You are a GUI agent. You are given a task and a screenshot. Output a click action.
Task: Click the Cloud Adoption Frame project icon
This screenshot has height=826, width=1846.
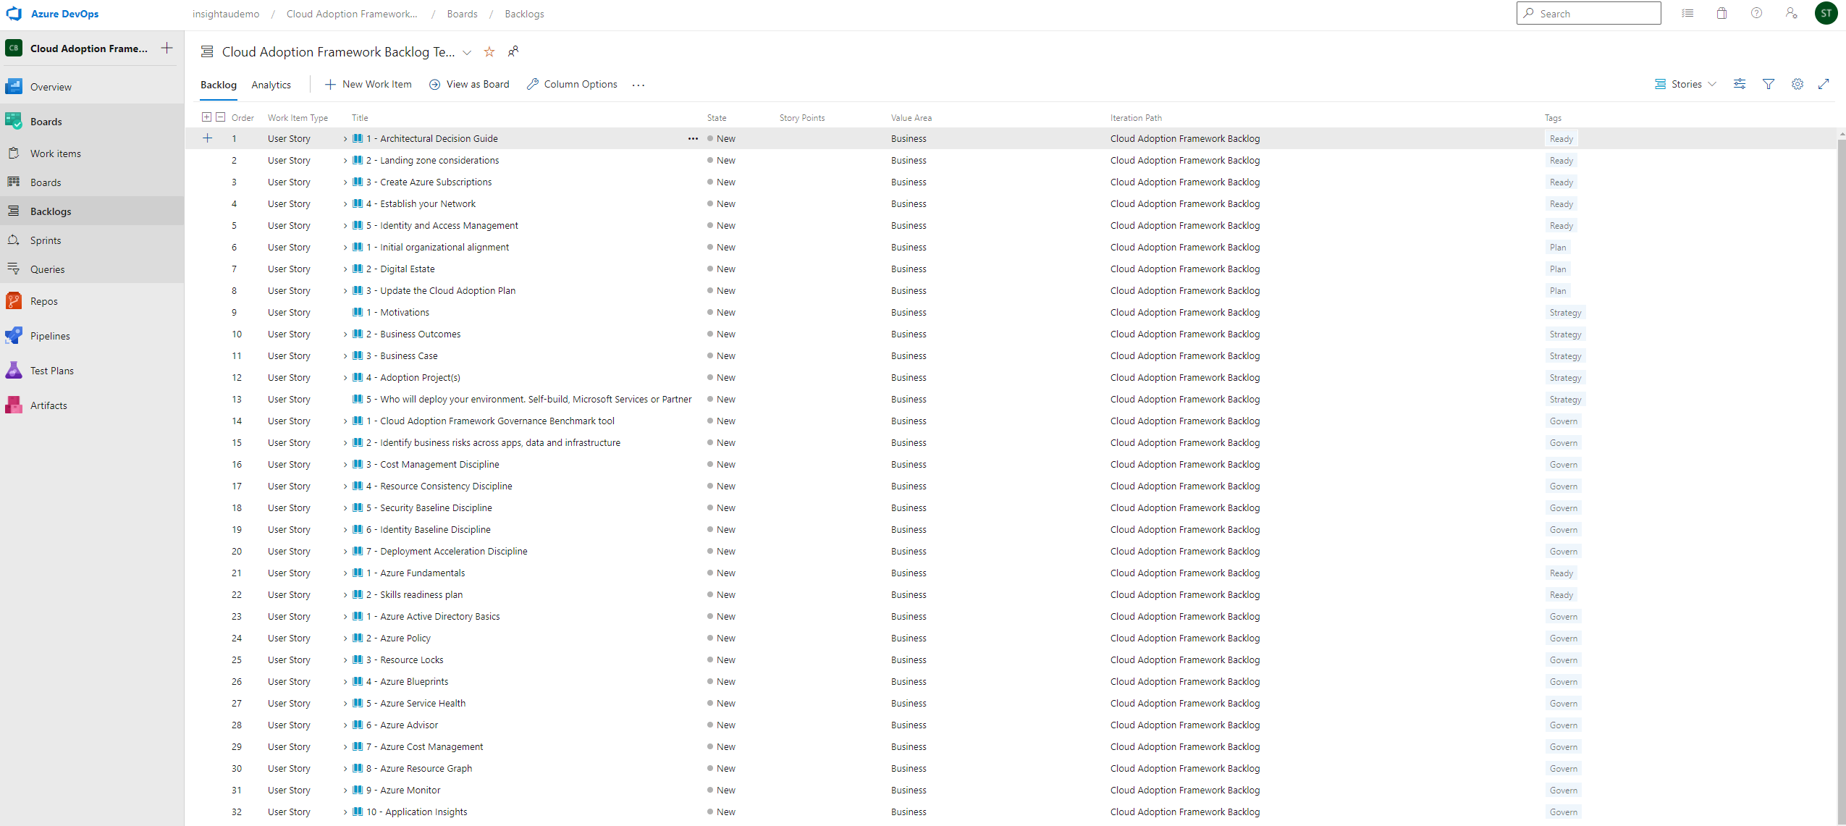pyautogui.click(x=14, y=49)
